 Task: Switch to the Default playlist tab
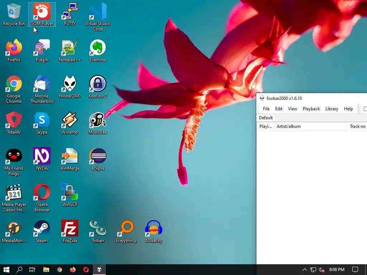tap(266, 117)
